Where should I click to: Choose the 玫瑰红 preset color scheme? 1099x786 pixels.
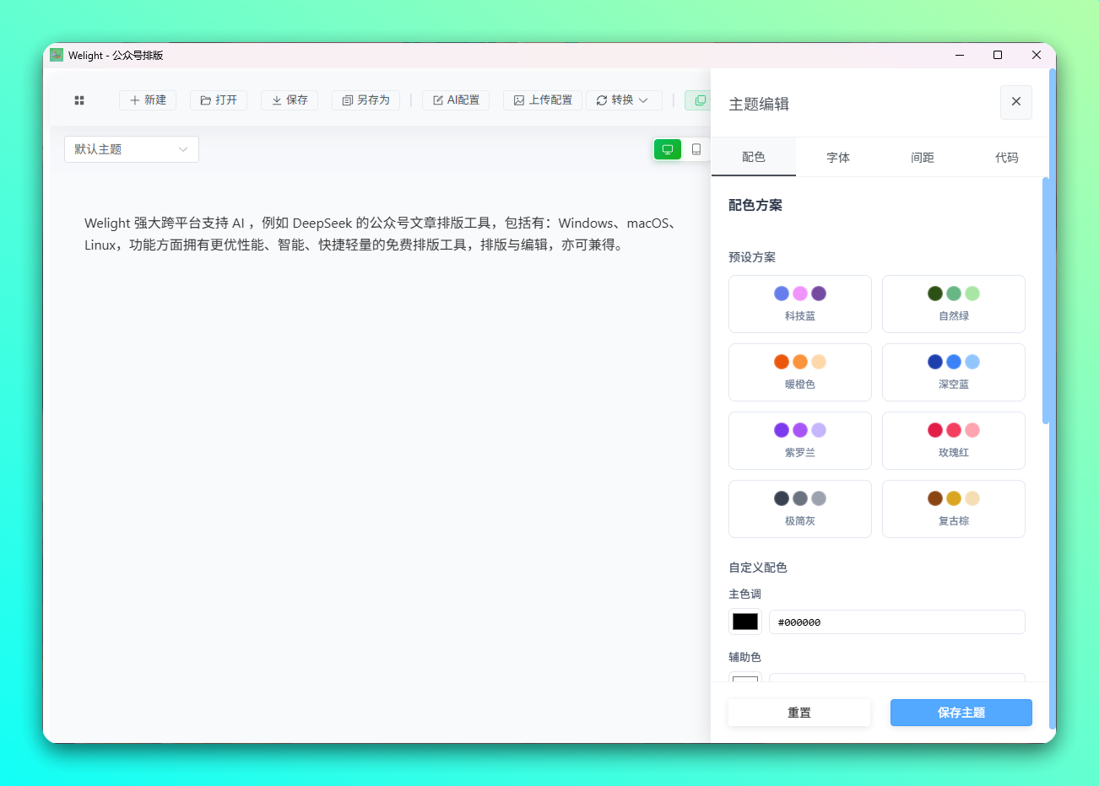(x=954, y=441)
